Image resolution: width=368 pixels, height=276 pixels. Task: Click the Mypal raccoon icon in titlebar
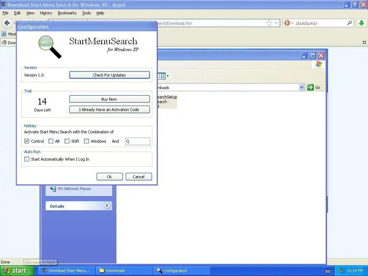coord(3,4)
